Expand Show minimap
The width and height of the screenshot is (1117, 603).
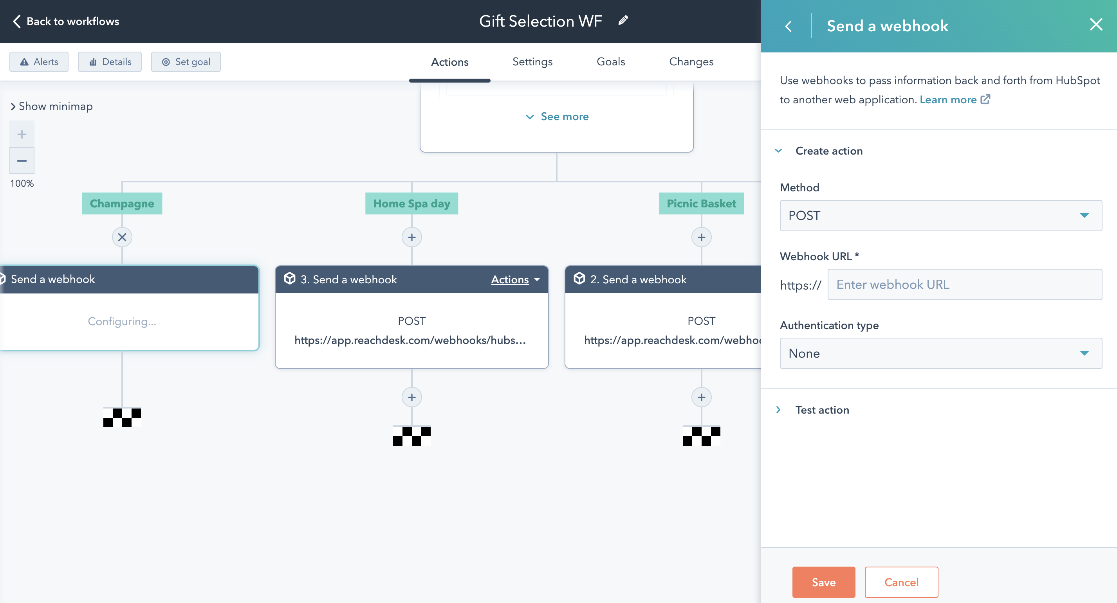point(52,106)
